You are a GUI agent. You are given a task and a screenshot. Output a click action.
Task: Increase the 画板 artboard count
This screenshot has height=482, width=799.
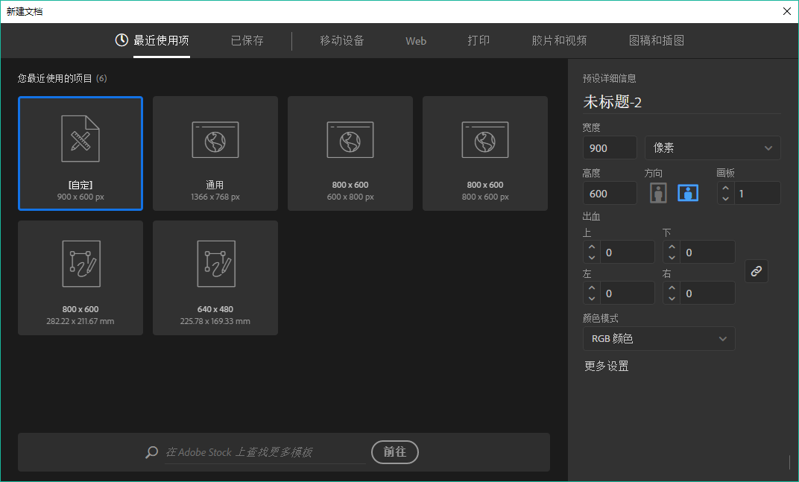point(726,188)
